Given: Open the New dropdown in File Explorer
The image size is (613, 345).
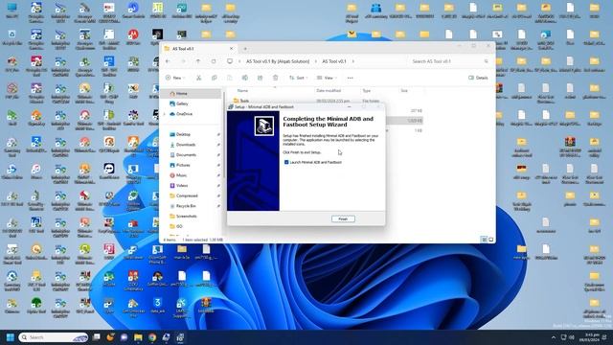Looking at the screenshot, I should click(174, 78).
